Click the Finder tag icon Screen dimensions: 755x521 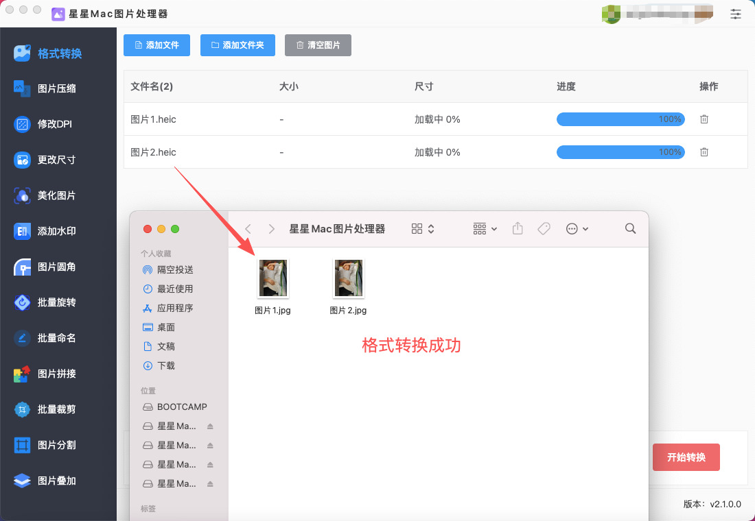[x=544, y=228]
